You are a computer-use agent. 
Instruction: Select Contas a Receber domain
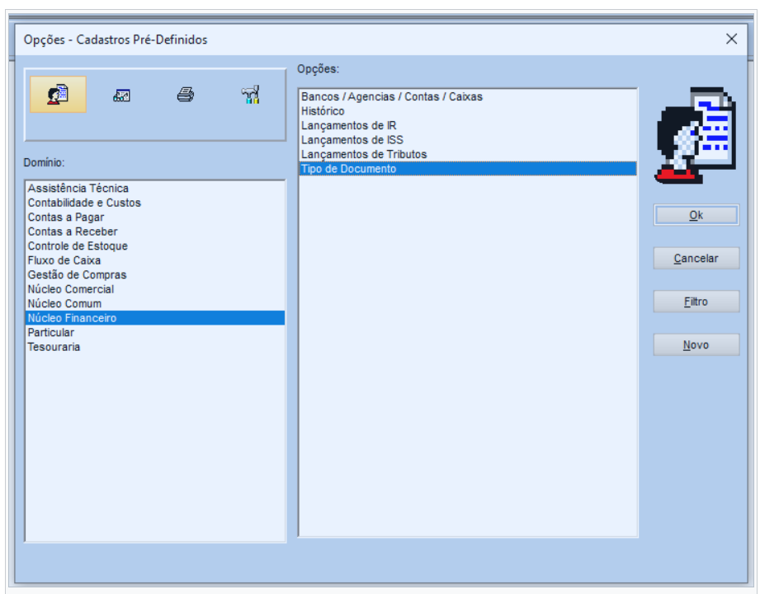point(154,232)
